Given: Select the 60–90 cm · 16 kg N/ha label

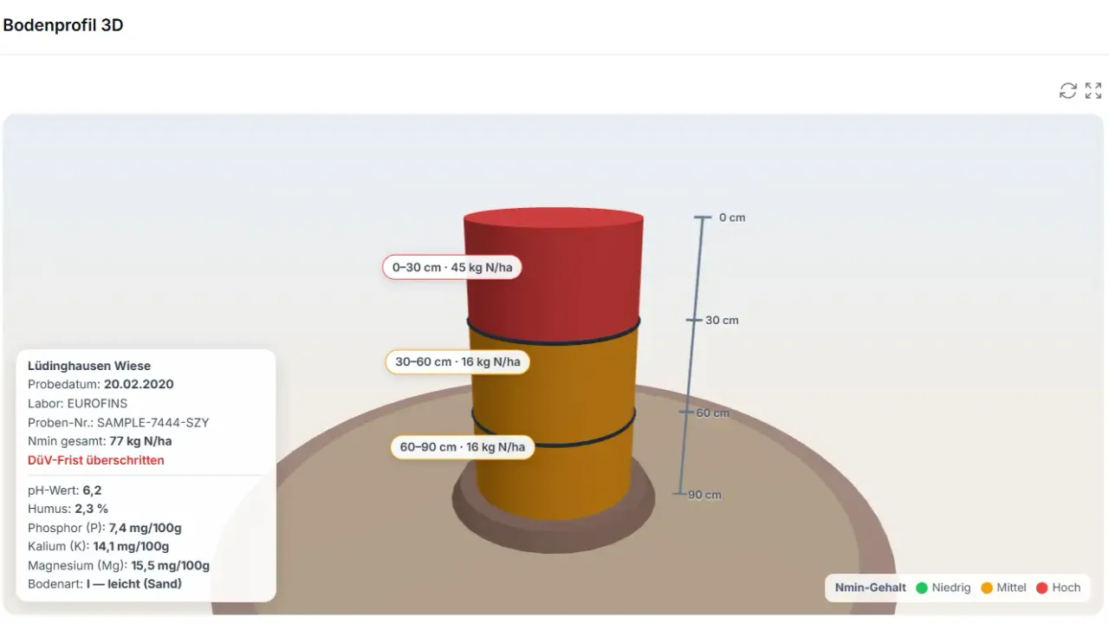Looking at the screenshot, I should coord(463,447).
